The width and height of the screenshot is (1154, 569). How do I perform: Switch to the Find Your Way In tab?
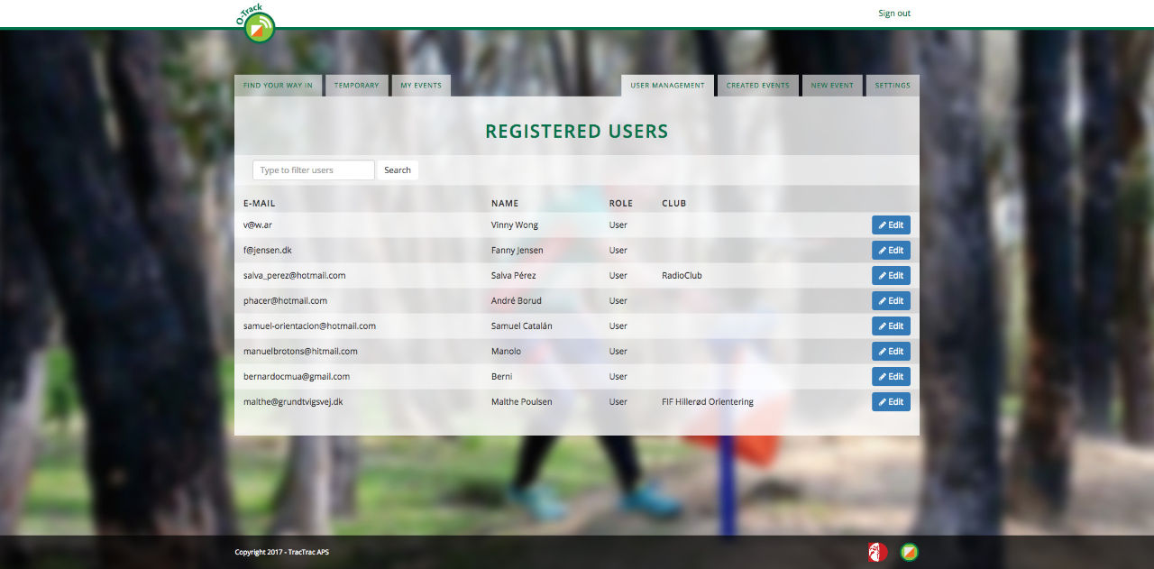[x=278, y=86]
